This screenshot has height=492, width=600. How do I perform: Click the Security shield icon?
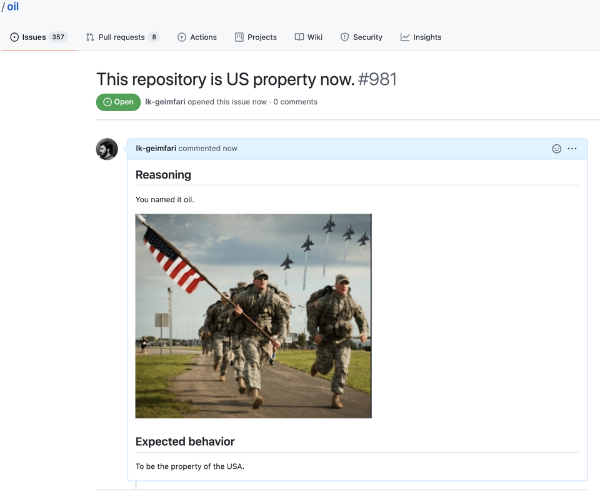344,37
